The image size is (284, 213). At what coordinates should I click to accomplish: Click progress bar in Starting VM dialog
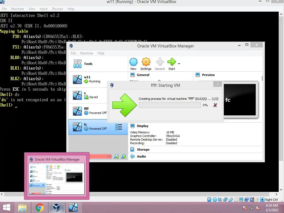pos(170,105)
